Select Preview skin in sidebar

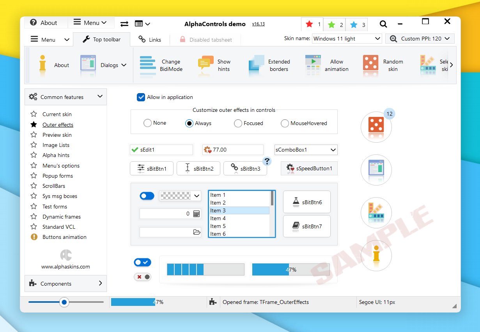[57, 135]
